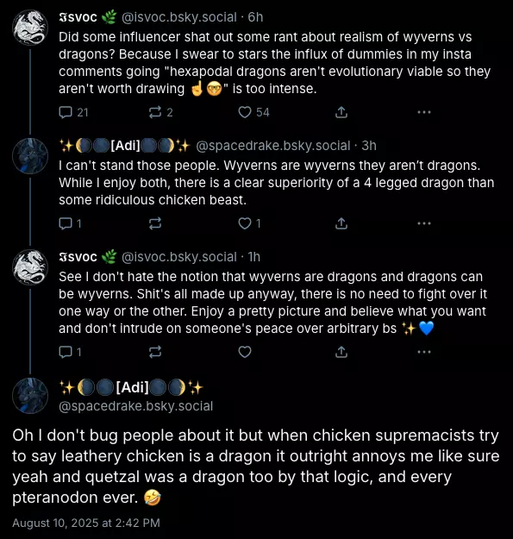Repost Adi's 3h chicken beast post
The width and height of the screenshot is (513, 539).
(x=155, y=223)
